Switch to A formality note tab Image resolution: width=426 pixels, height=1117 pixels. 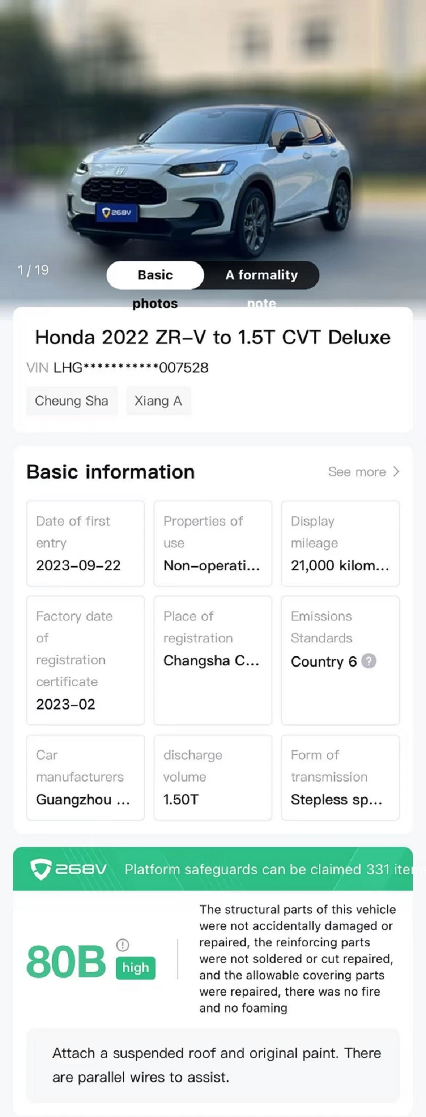pyautogui.click(x=261, y=275)
